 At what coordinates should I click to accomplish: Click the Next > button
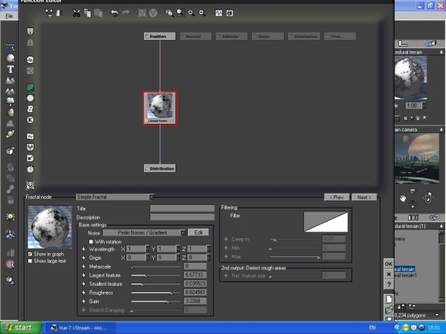point(364,197)
